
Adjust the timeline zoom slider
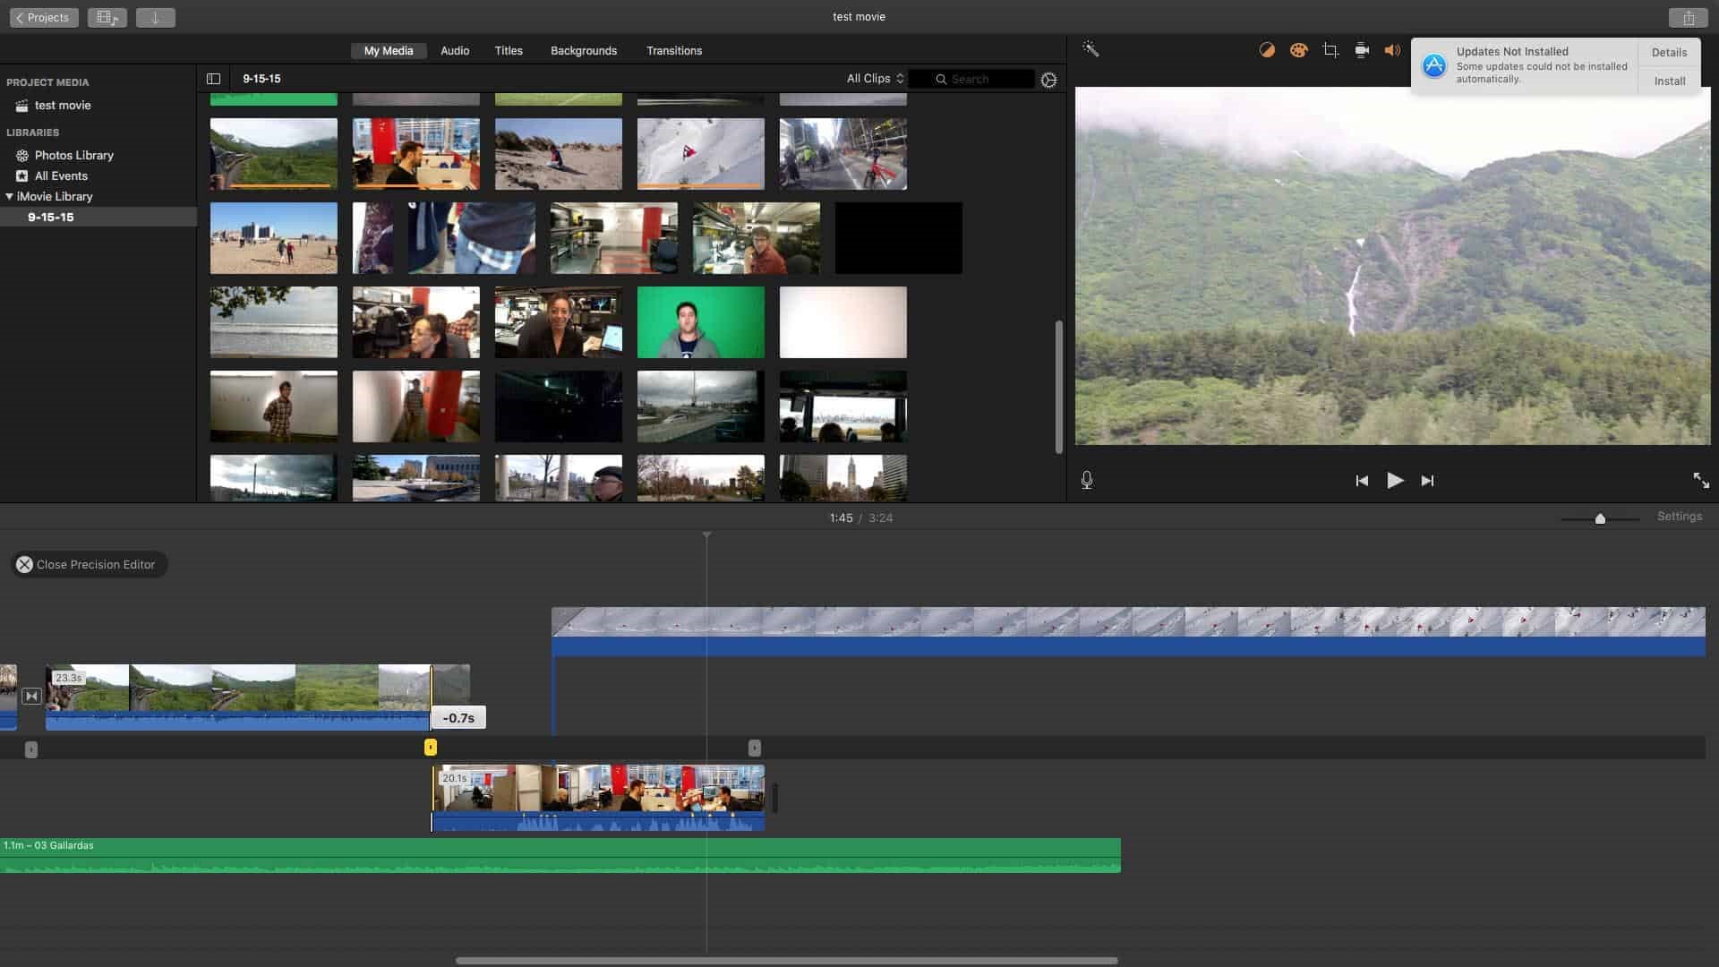(x=1601, y=518)
